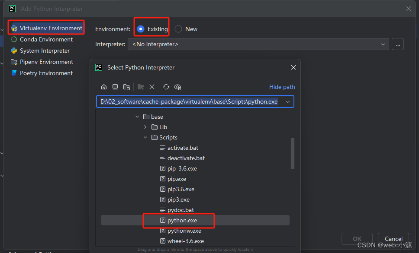Close the Add Python Interpreter window
The image size is (419, 253).
[409, 9]
